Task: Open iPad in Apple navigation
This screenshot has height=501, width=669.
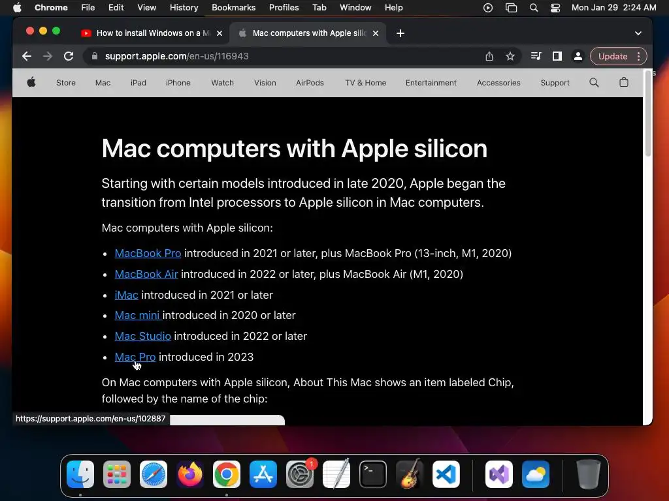Action: click(139, 83)
